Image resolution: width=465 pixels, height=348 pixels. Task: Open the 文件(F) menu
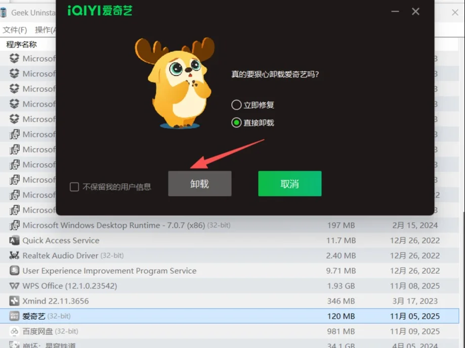click(x=14, y=30)
